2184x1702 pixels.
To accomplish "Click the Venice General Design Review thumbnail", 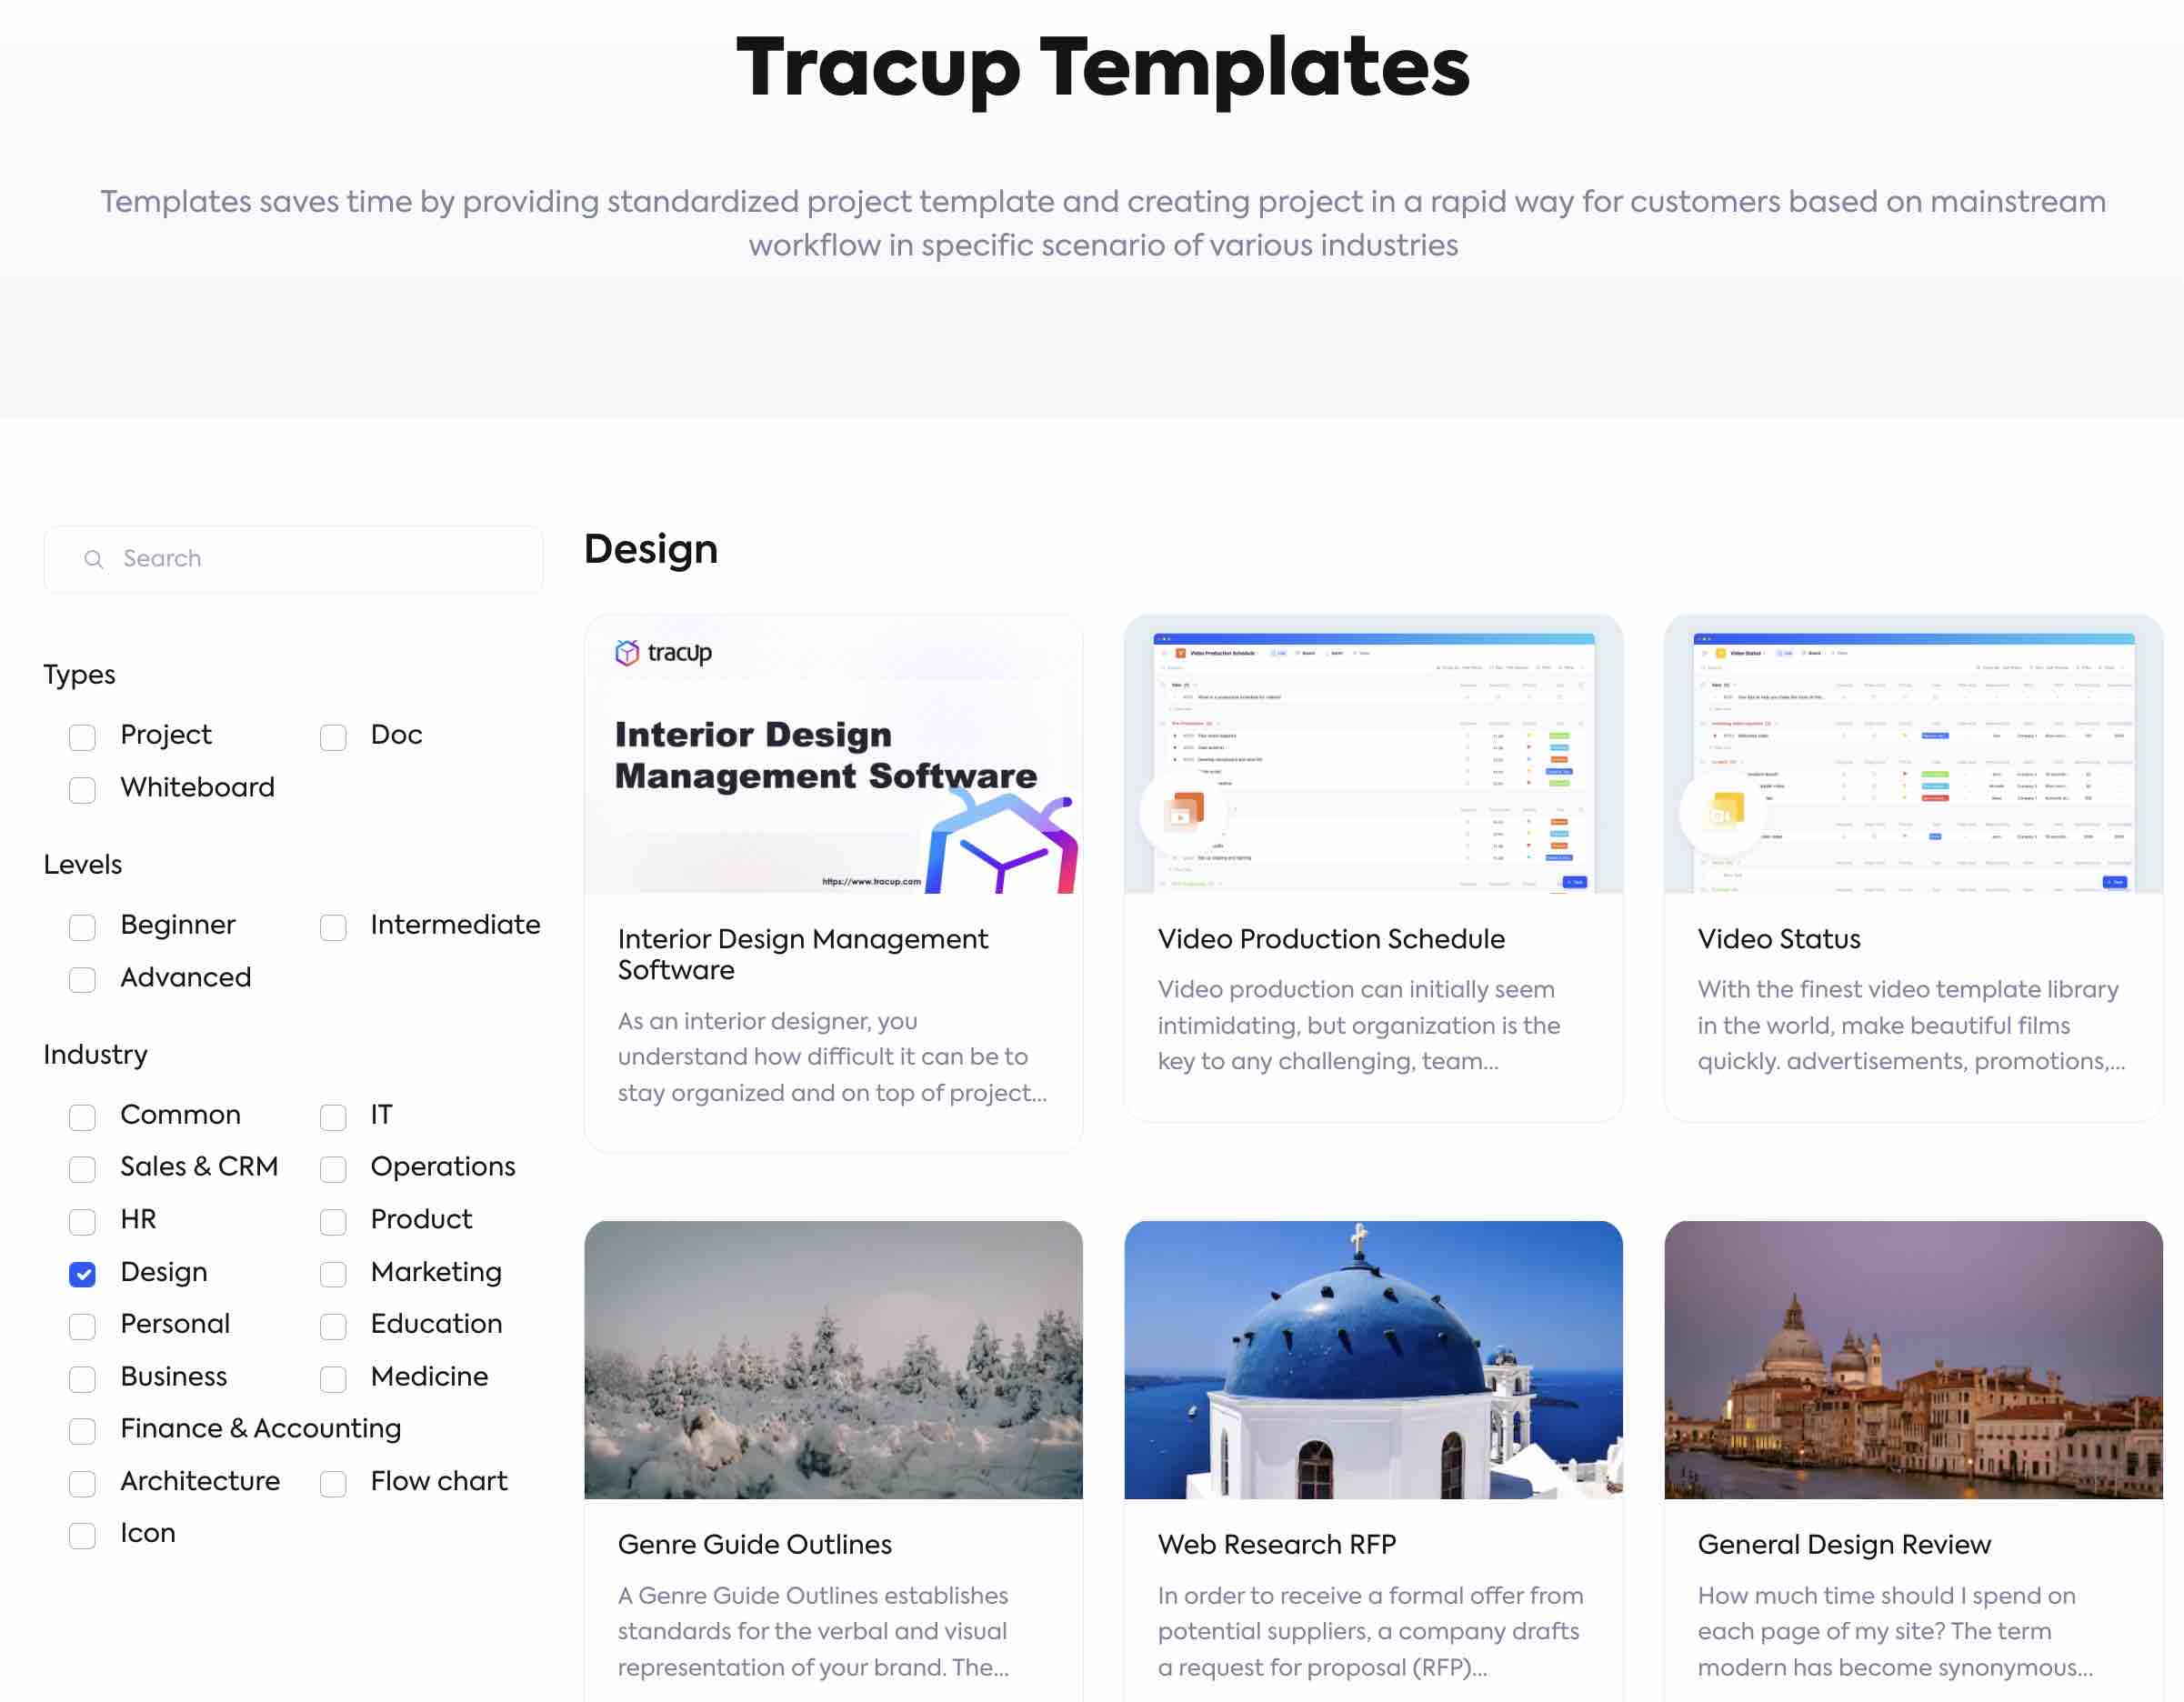I will point(1912,1359).
